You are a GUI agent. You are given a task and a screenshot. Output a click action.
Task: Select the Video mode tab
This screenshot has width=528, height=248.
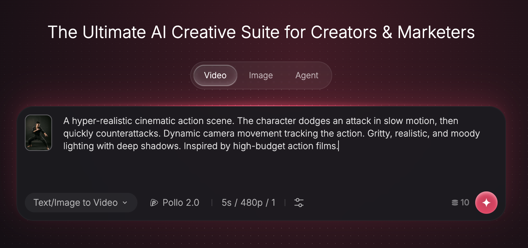(215, 75)
